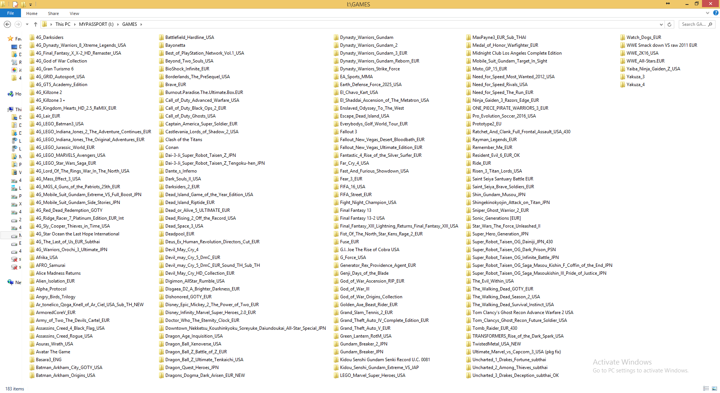Switch to Large icons view in status bar

tap(714, 389)
